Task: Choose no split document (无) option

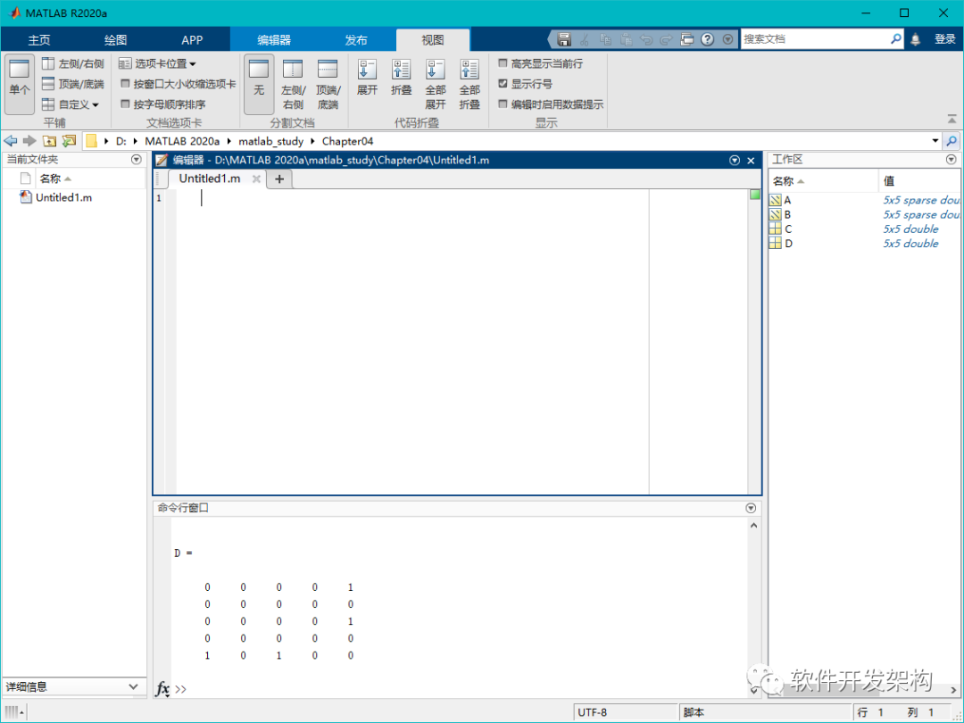Action: (259, 84)
